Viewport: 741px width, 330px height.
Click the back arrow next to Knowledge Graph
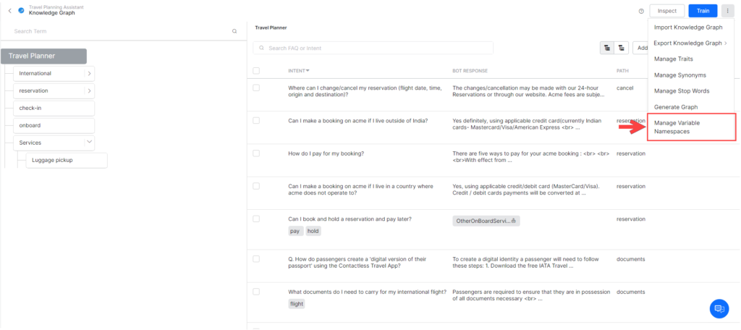[x=9, y=10]
